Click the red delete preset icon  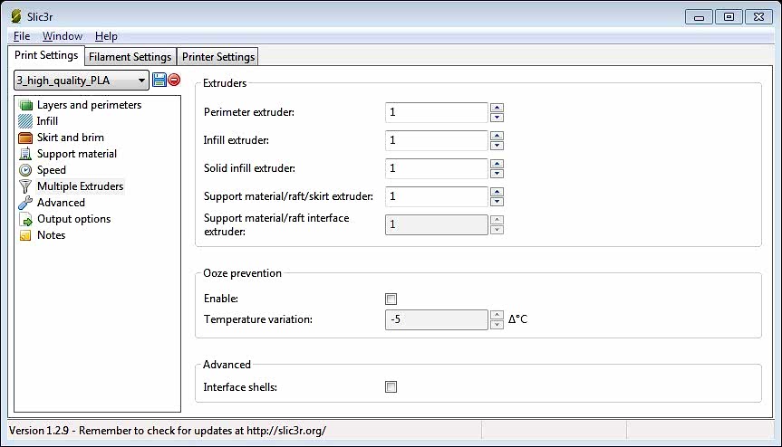pos(174,81)
